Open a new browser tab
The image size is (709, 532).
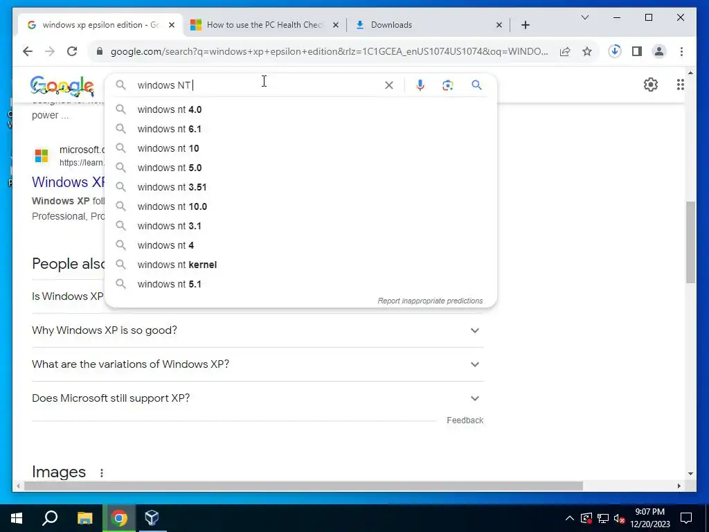[x=525, y=25]
